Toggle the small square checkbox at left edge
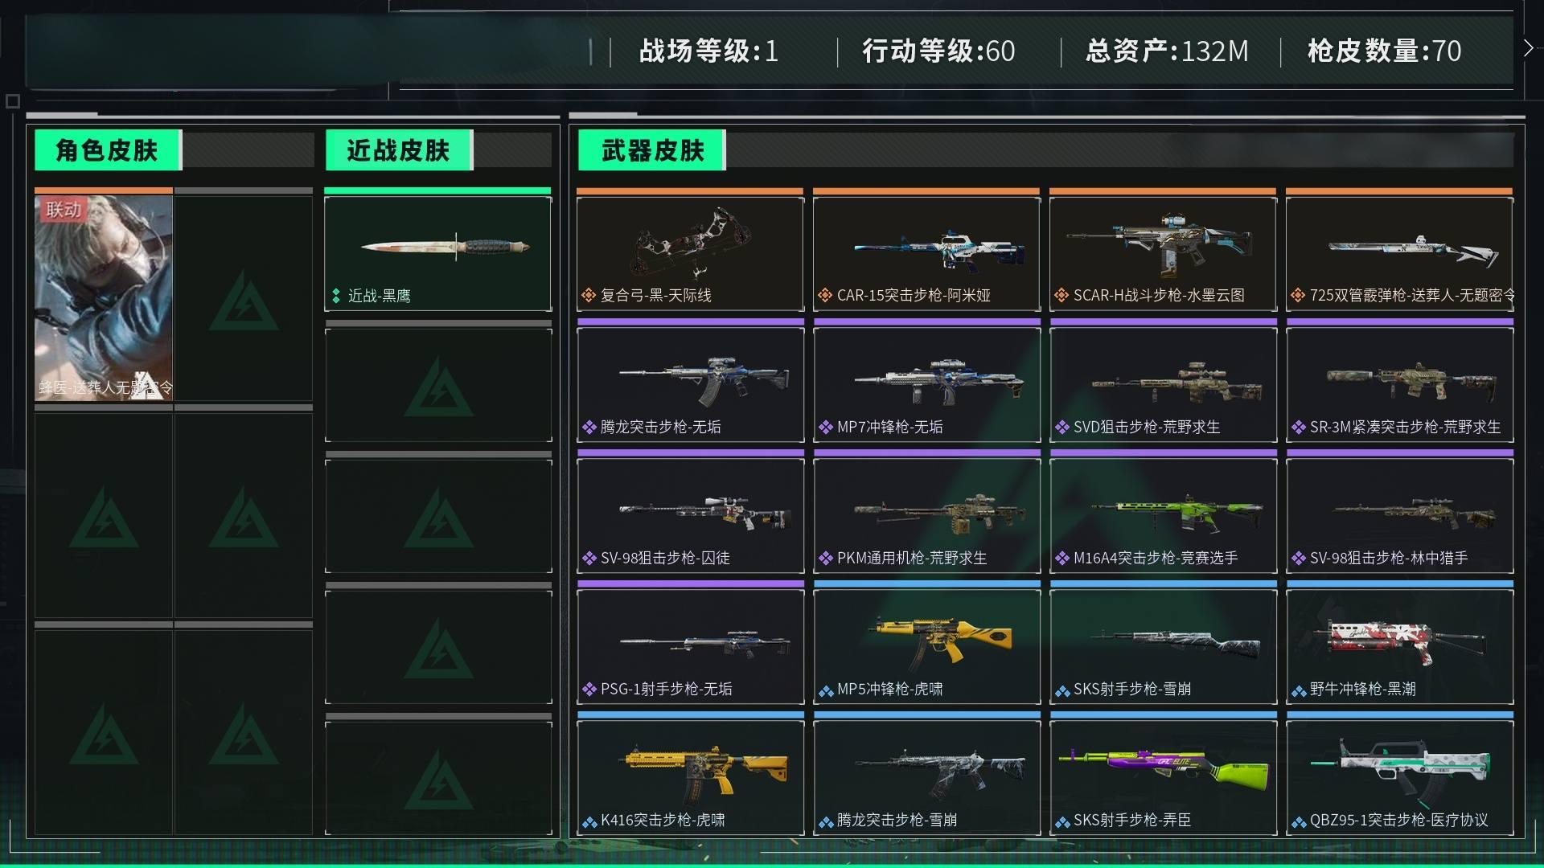Image resolution: width=1544 pixels, height=868 pixels. [12, 101]
